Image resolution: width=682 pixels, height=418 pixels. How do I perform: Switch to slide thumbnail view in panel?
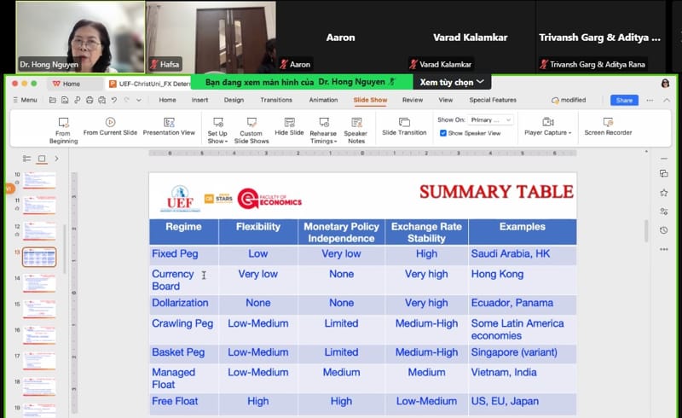click(41, 159)
